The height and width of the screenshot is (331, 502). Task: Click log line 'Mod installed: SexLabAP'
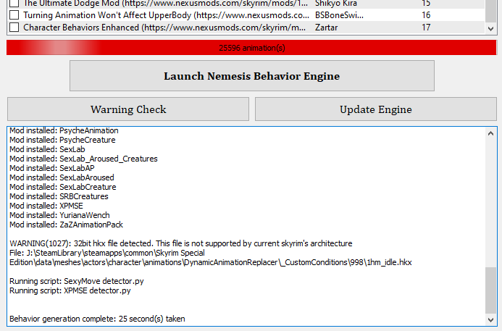[52, 168]
